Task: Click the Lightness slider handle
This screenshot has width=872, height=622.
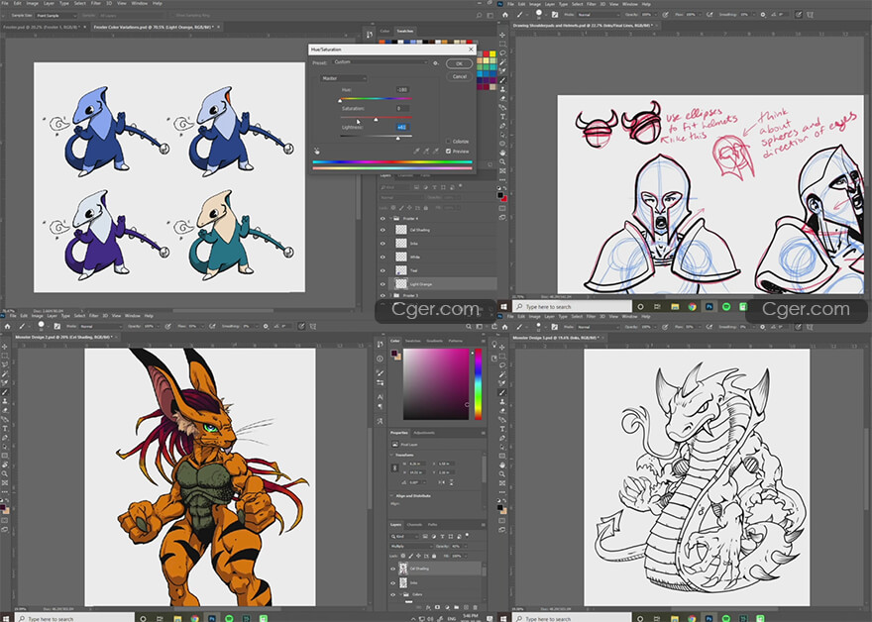Action: tap(397, 138)
